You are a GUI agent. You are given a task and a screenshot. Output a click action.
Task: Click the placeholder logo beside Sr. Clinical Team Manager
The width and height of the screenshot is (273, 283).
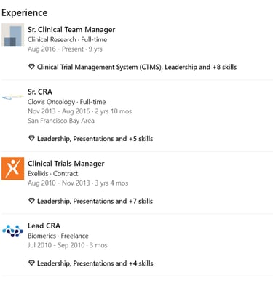[12, 35]
